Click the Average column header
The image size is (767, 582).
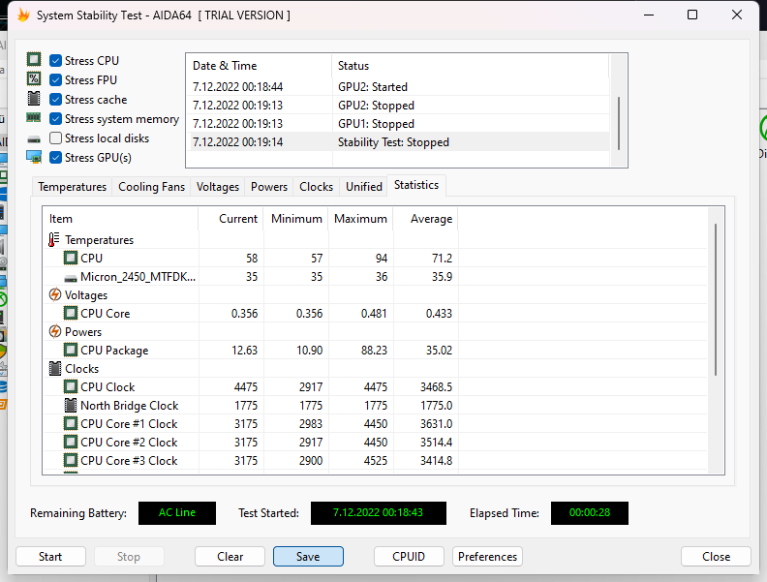tap(426, 219)
